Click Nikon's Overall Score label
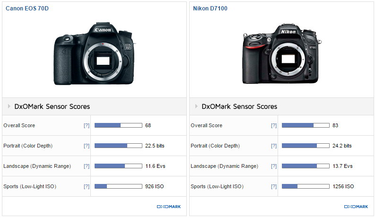The width and height of the screenshot is (376, 218). (207, 125)
